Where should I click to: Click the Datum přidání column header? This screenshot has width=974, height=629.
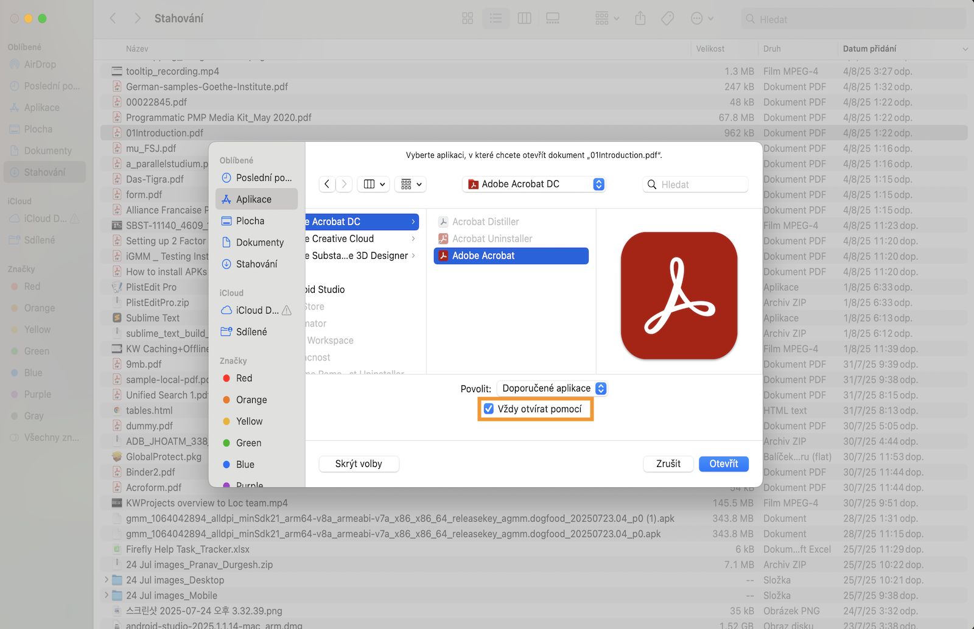pos(869,49)
